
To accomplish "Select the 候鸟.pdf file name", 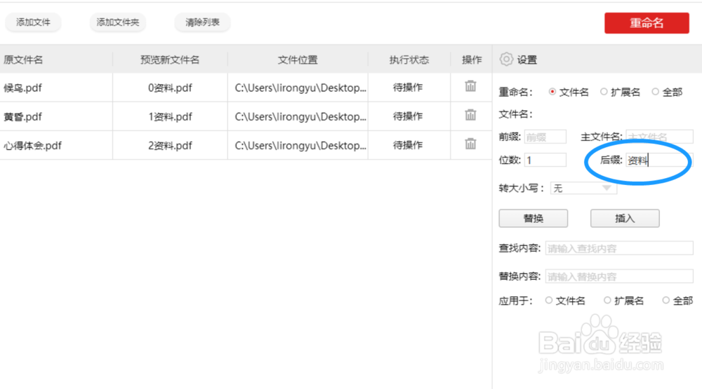I will tap(23, 88).
